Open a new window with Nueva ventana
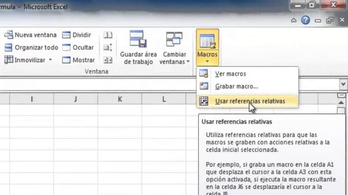This screenshot has height=195, width=348. point(30,35)
